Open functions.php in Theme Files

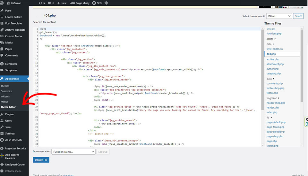tap(274, 34)
